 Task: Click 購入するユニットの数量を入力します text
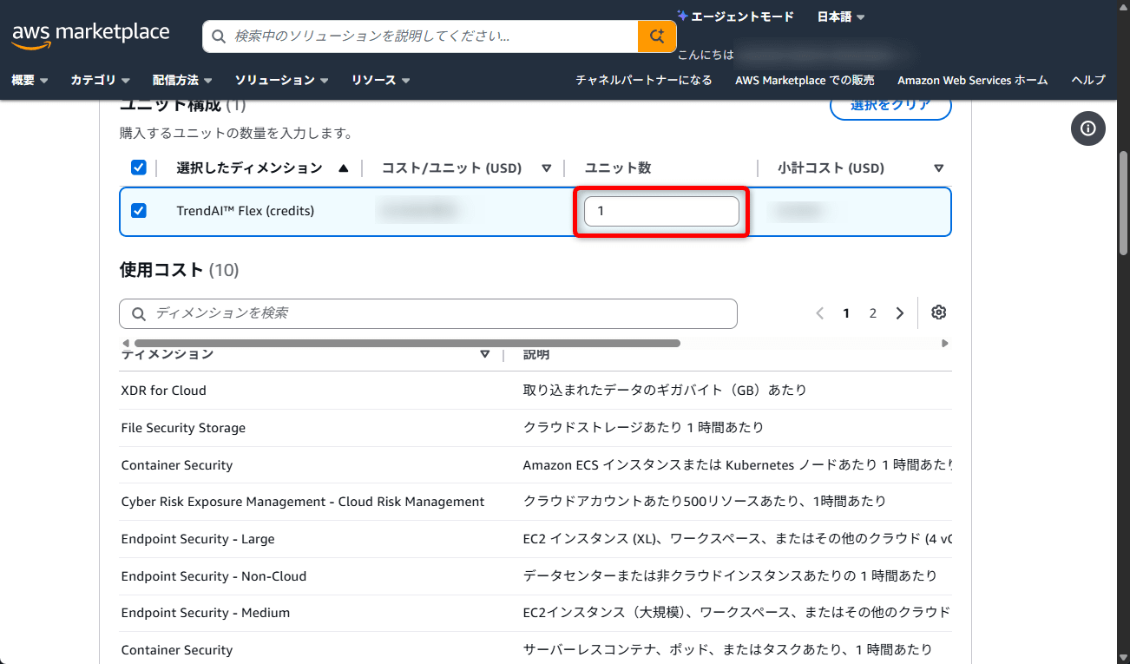tap(235, 134)
